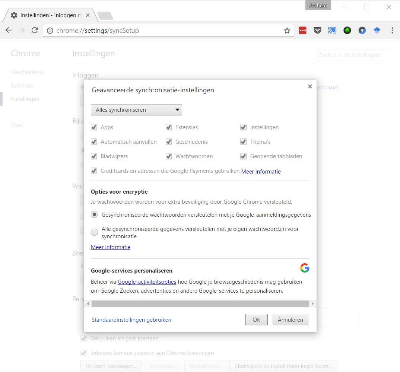Click the scrollbar right arrow
This screenshot has height=372, width=400.
click(x=312, y=303)
